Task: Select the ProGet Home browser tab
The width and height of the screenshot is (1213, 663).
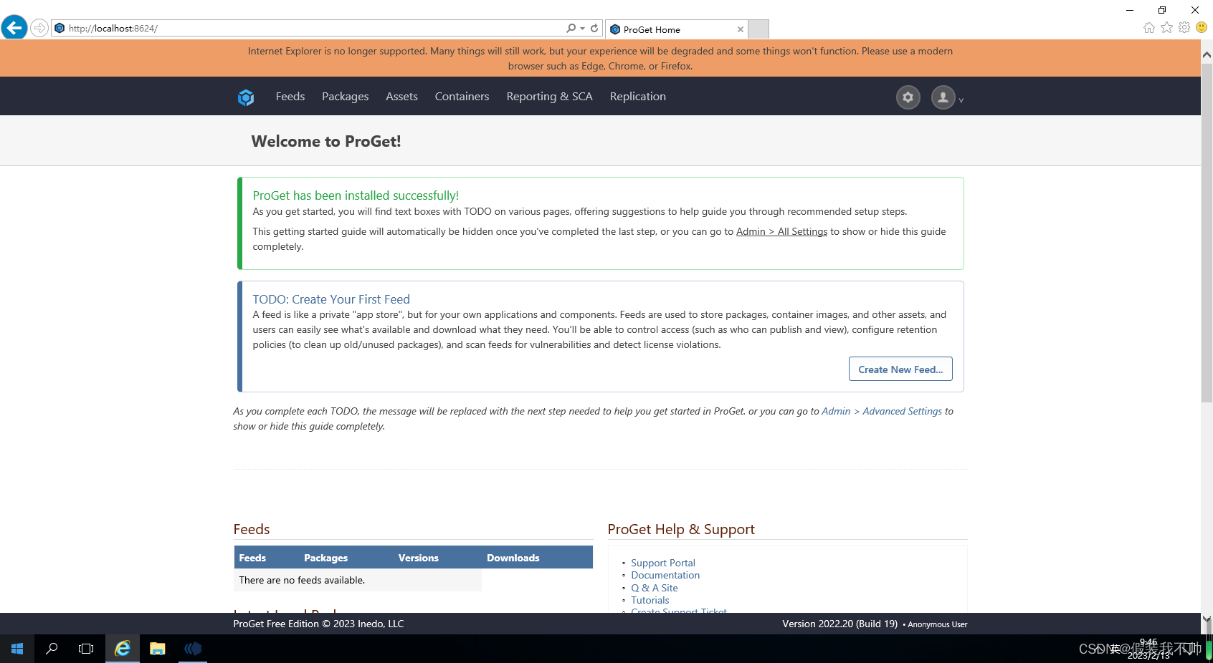Action: 676,29
